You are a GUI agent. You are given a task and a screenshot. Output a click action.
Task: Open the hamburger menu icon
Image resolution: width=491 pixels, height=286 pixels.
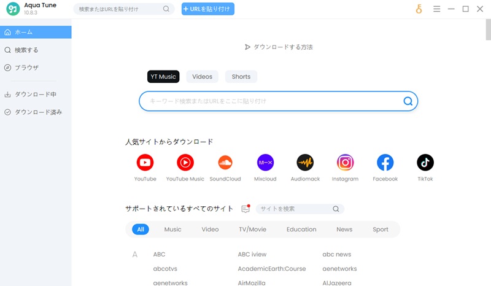(x=436, y=9)
